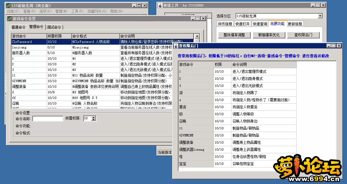Switch to the 普通命令 tab
347x184 pixels.
(x=19, y=27)
